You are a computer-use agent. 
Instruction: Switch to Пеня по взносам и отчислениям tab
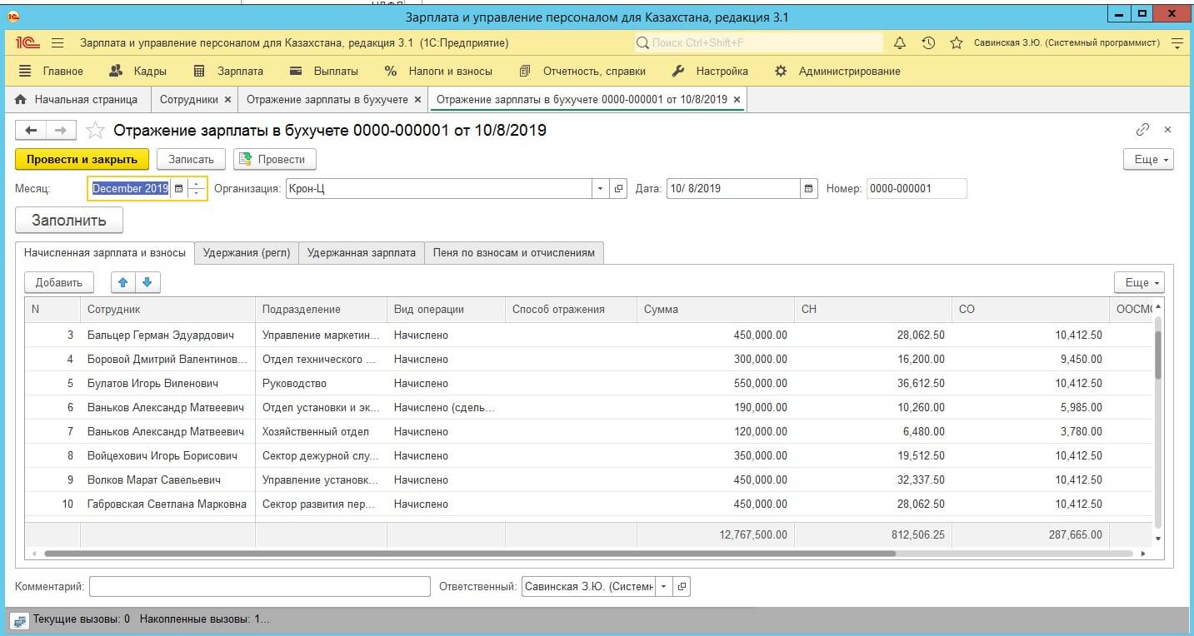click(514, 253)
